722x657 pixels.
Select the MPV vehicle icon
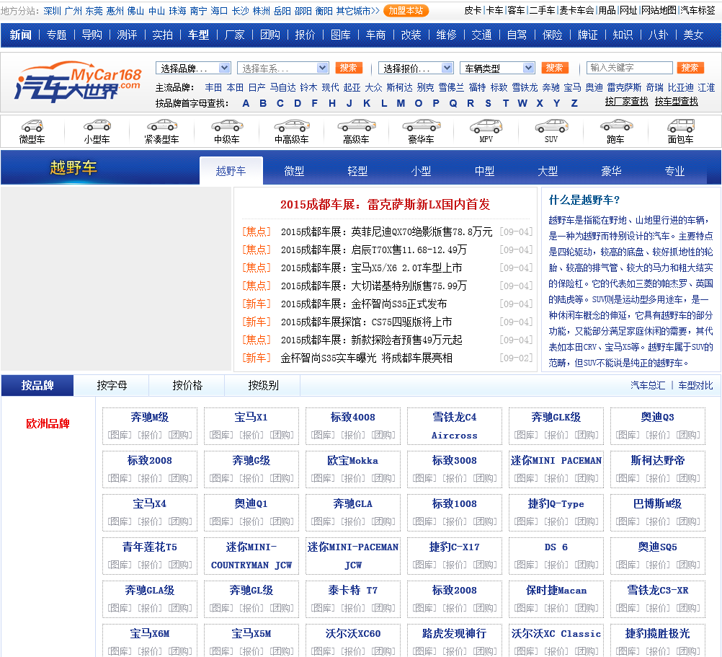pos(486,125)
